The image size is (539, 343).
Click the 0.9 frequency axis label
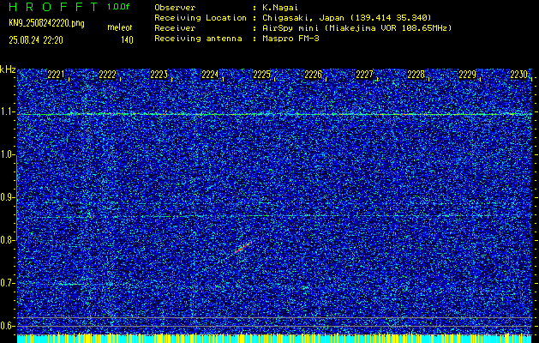click(7, 197)
